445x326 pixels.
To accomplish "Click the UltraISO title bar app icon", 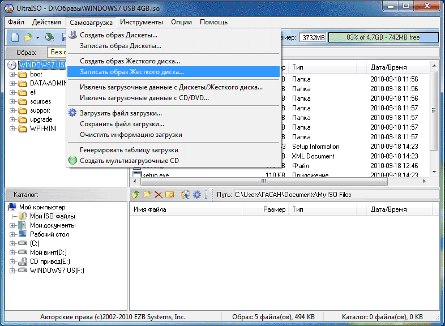I will 9,8.
